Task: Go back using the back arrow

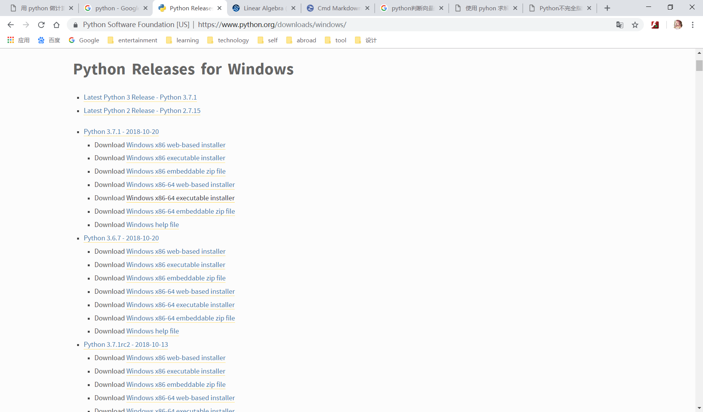Action: (x=11, y=25)
